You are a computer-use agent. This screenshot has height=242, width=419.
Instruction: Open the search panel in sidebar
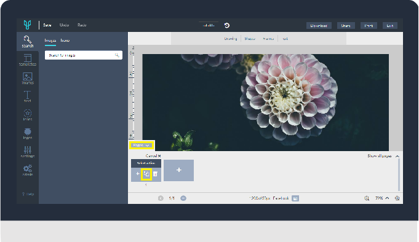click(x=28, y=41)
